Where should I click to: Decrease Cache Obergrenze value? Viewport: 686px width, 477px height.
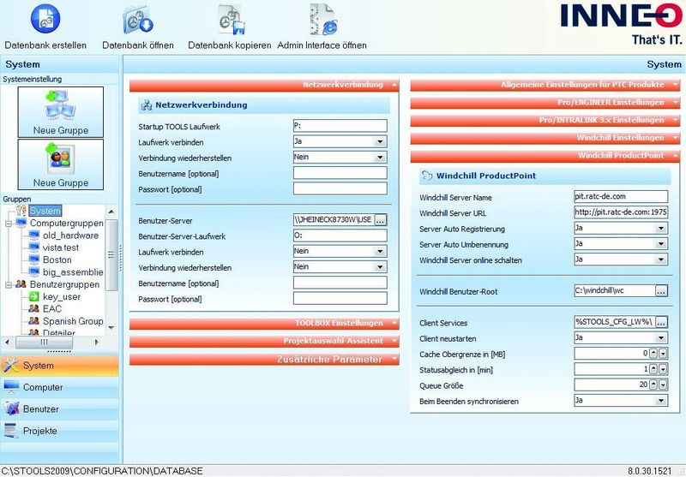click(x=663, y=354)
